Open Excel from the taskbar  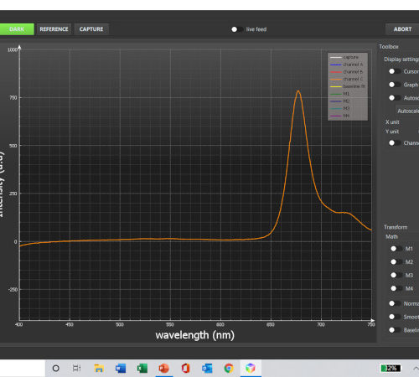pos(142,369)
